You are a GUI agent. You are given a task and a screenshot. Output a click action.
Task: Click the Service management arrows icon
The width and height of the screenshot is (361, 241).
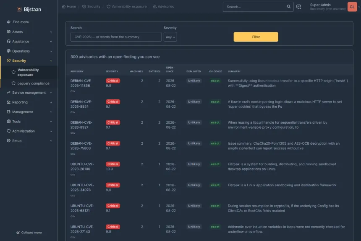click(x=8, y=93)
